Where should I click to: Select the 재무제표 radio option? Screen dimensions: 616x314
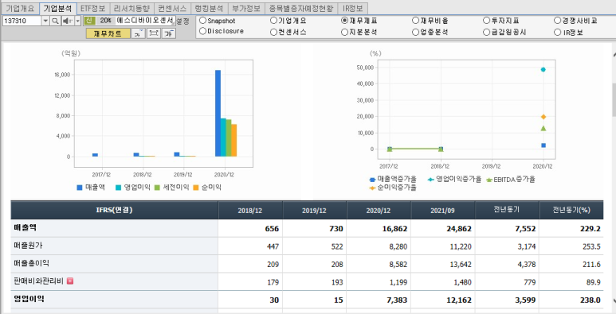[x=344, y=20]
